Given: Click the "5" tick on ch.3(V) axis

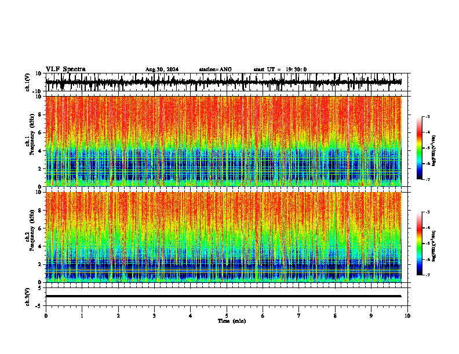Looking at the screenshot, I should [x=40, y=288].
